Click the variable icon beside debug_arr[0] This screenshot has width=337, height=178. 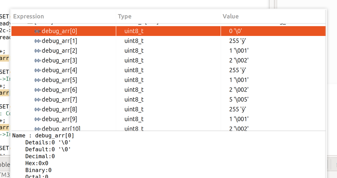38,31
